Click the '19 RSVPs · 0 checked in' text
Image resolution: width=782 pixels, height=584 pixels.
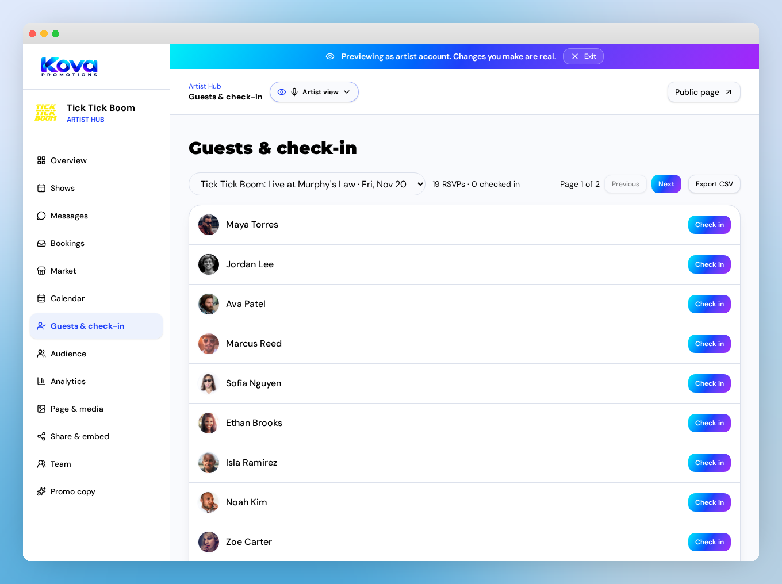click(x=476, y=184)
